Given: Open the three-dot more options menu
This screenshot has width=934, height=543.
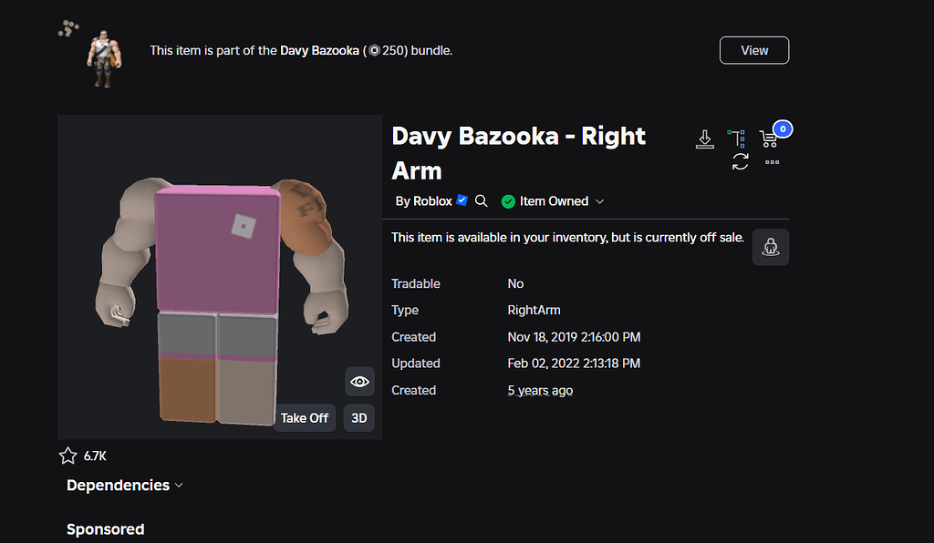Looking at the screenshot, I should [x=772, y=161].
